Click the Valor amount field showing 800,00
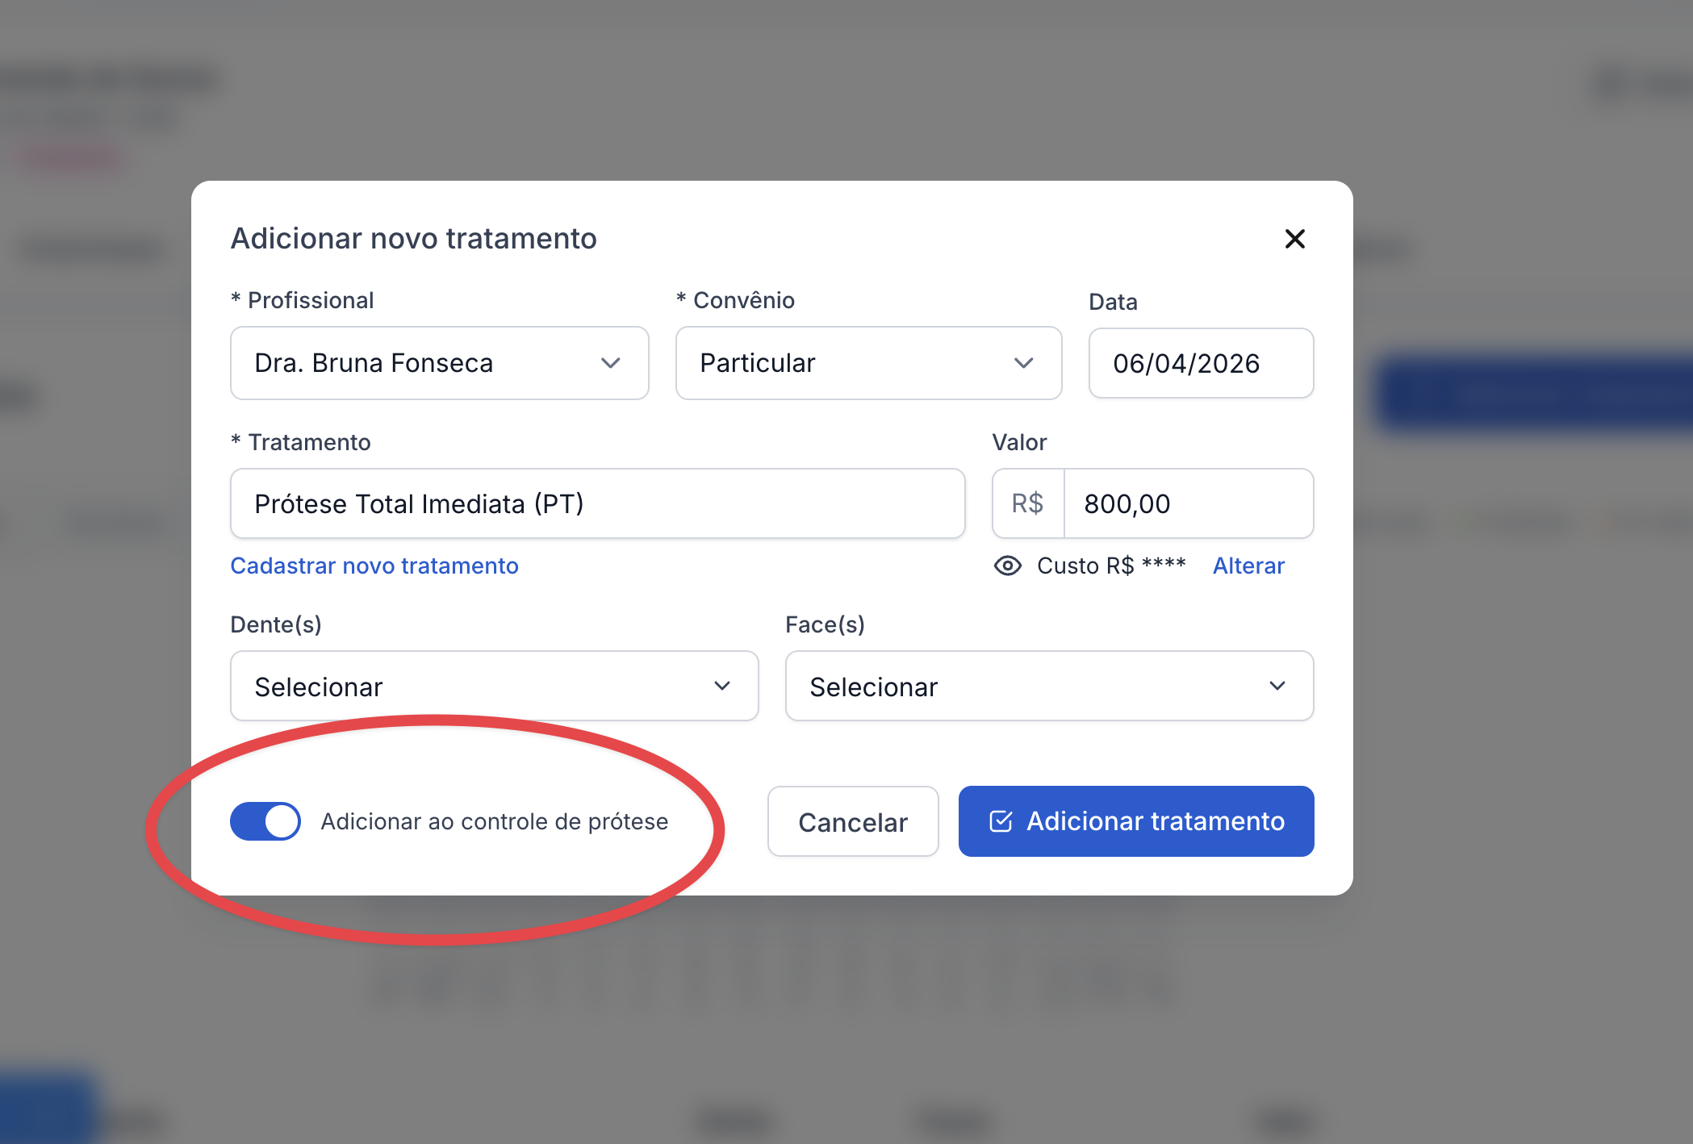The width and height of the screenshot is (1693, 1144). pyautogui.click(x=1188, y=503)
